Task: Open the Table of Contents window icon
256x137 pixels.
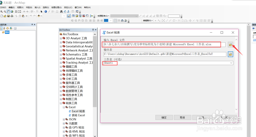Action: coord(73,16)
